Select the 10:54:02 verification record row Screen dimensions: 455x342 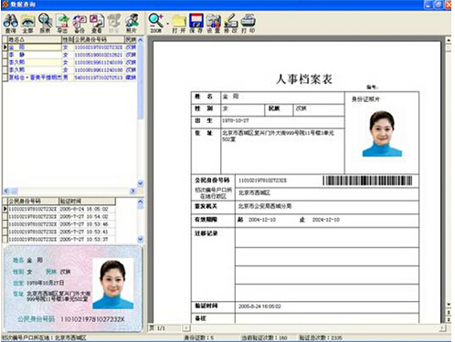[59, 216]
